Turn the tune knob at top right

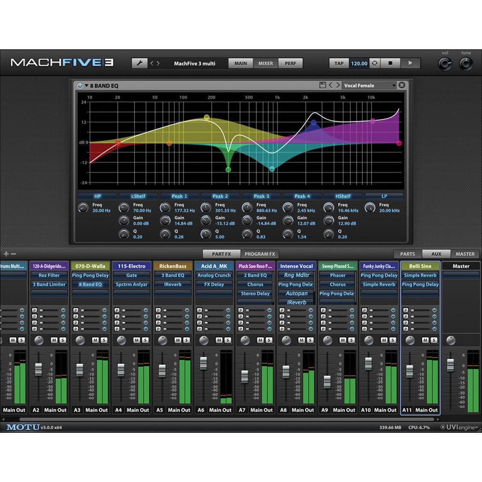coord(466,63)
